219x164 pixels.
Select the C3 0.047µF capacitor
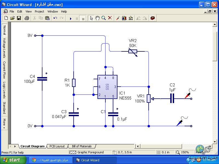pos(74,114)
